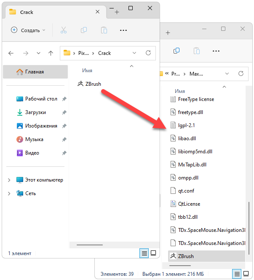Viewport: 254px width, 280px height.
Task: Go forward using the right arrow in Crack window
Action: [26, 53]
